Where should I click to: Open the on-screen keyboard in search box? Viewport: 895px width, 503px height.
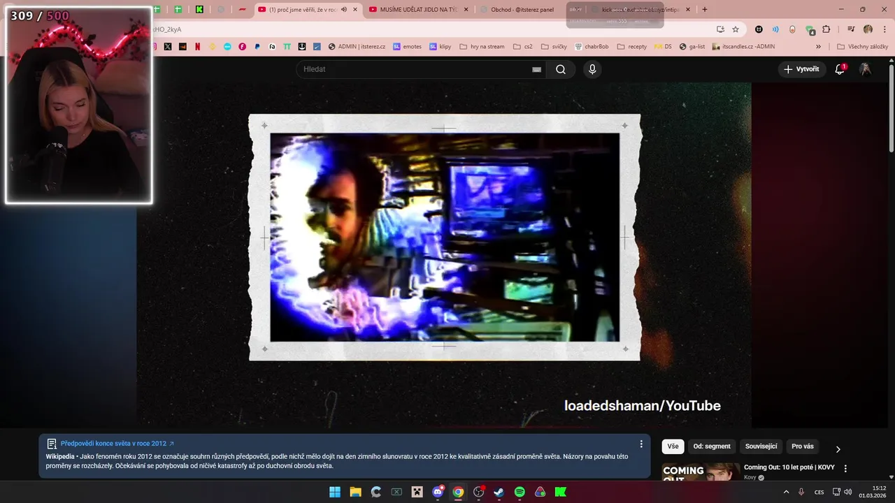click(536, 69)
